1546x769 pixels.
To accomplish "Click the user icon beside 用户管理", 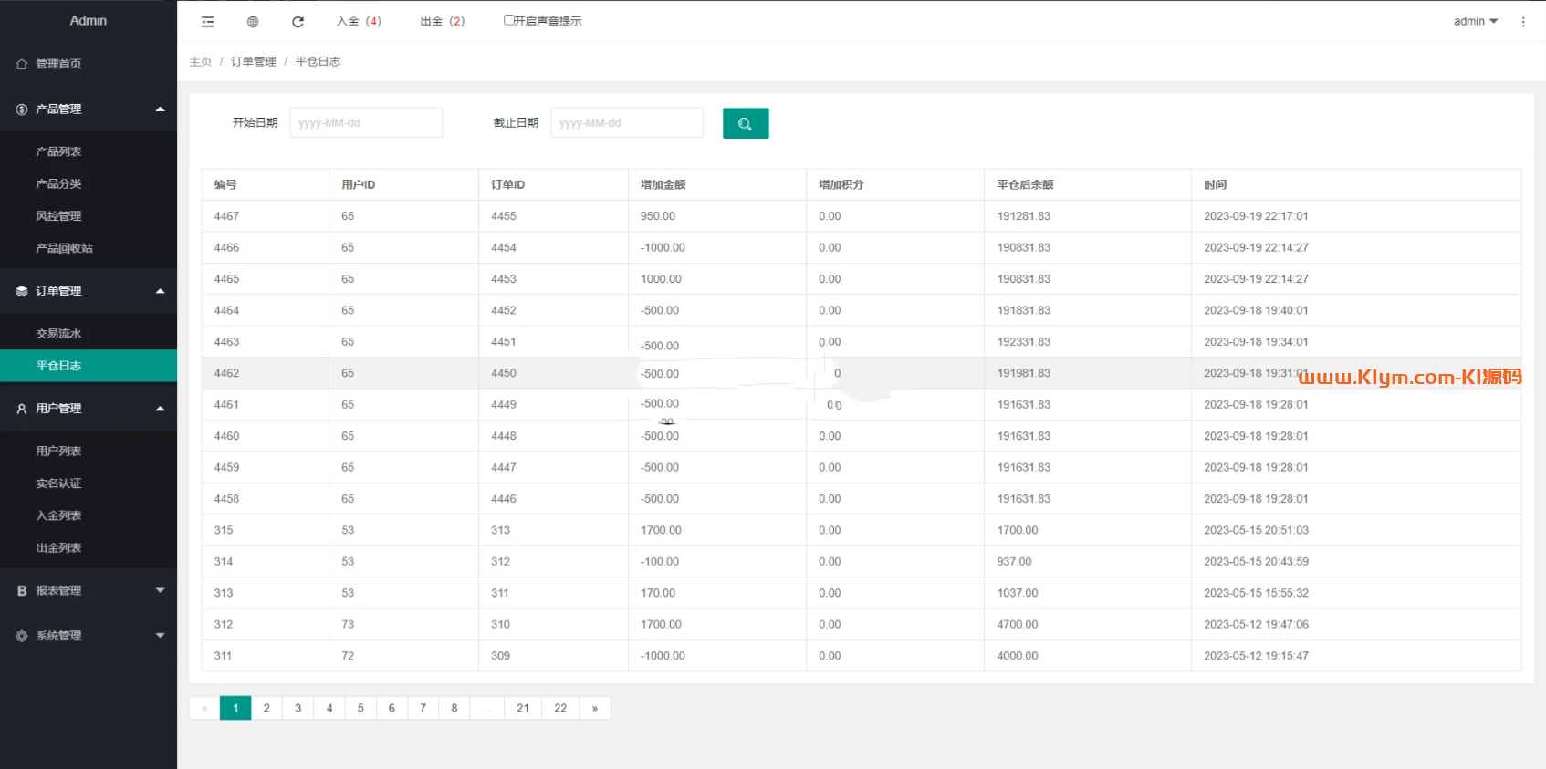I will click(x=22, y=409).
